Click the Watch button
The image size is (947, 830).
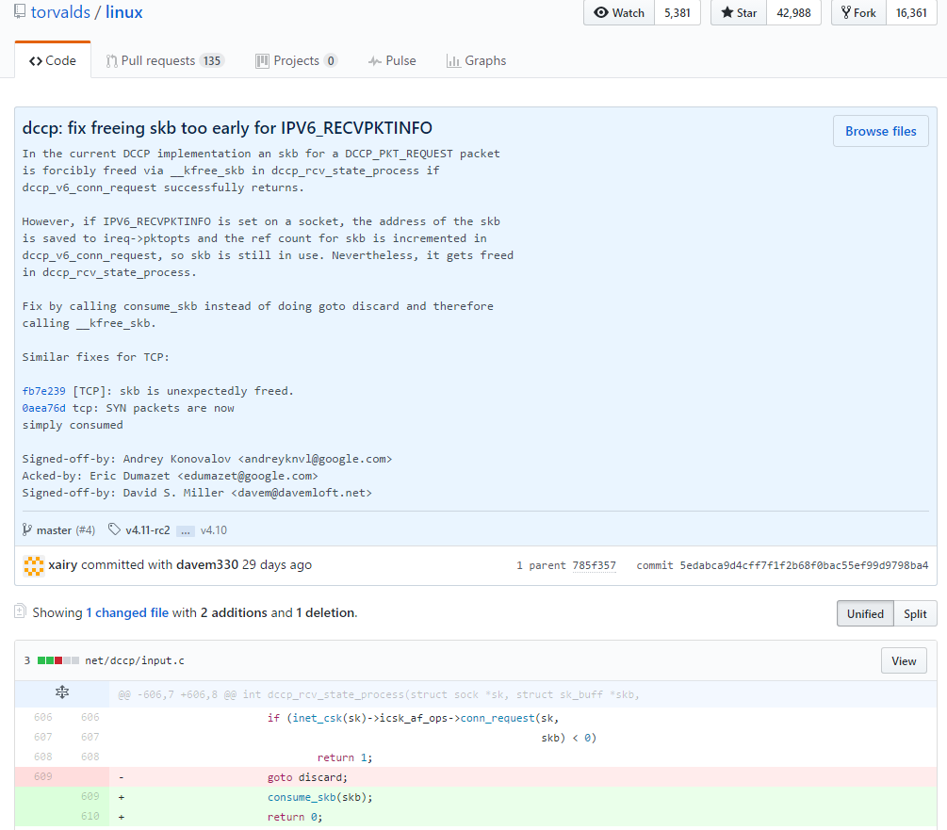[x=619, y=12]
